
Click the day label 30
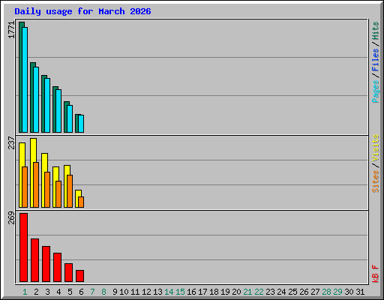[x=349, y=292]
